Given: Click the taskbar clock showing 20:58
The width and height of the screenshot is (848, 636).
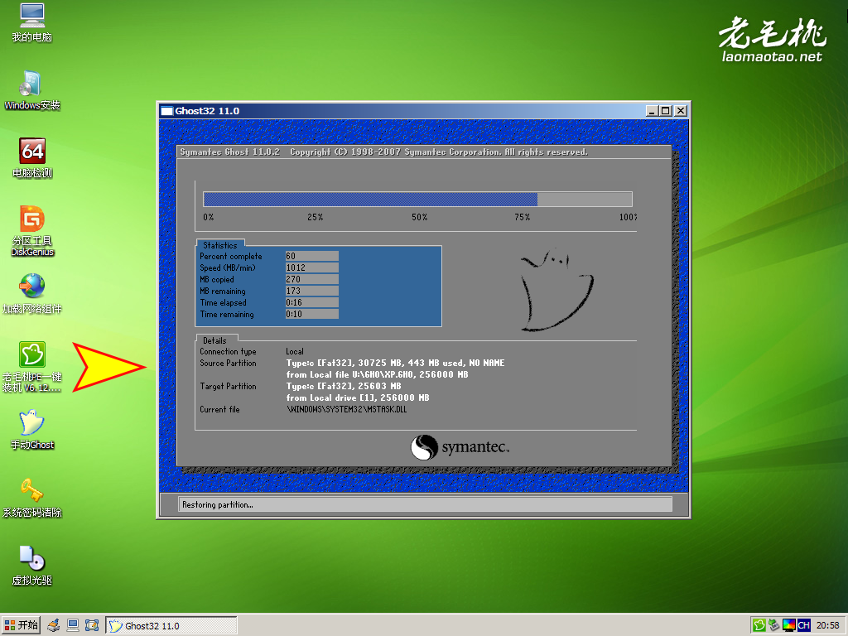Looking at the screenshot, I should [x=828, y=625].
